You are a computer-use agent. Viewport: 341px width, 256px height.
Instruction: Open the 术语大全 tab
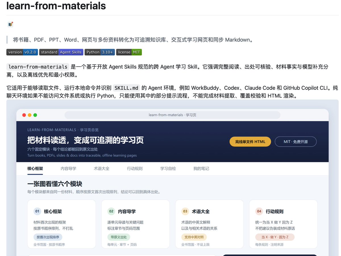pyautogui.click(x=101, y=168)
